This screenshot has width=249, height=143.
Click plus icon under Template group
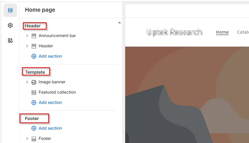tap(34, 103)
